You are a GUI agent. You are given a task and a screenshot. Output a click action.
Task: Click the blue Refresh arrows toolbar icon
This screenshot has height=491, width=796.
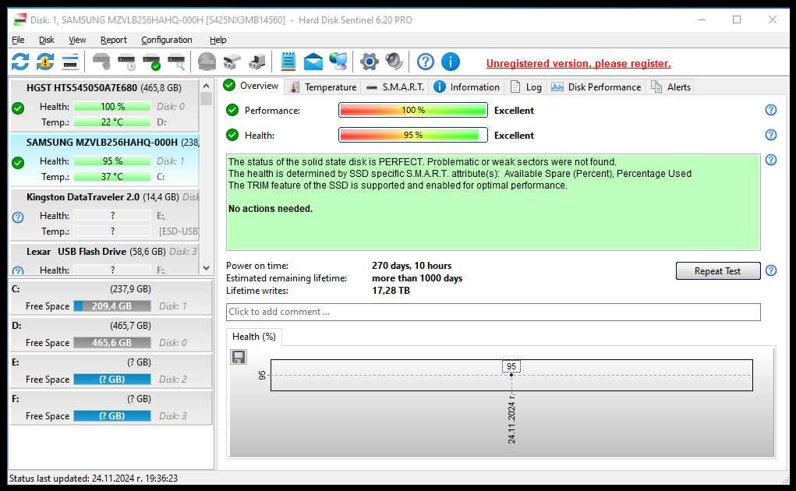pos(19,62)
